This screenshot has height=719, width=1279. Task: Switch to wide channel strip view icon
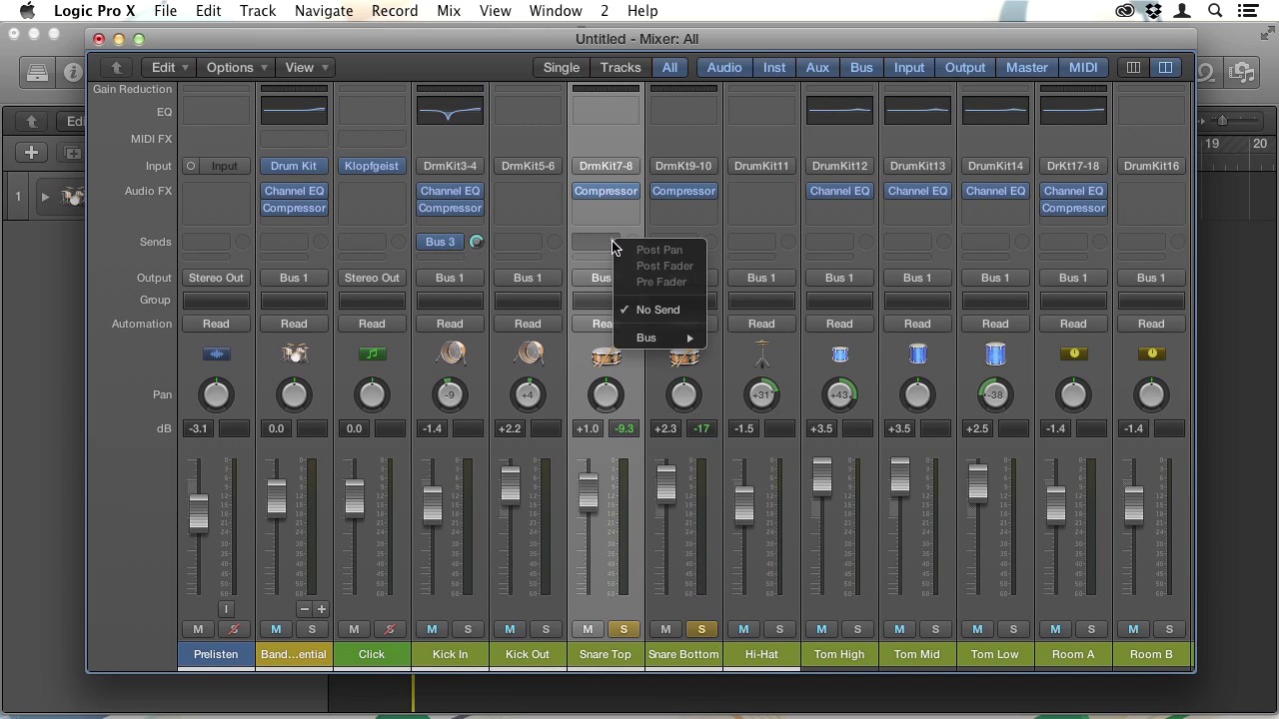click(x=1165, y=68)
